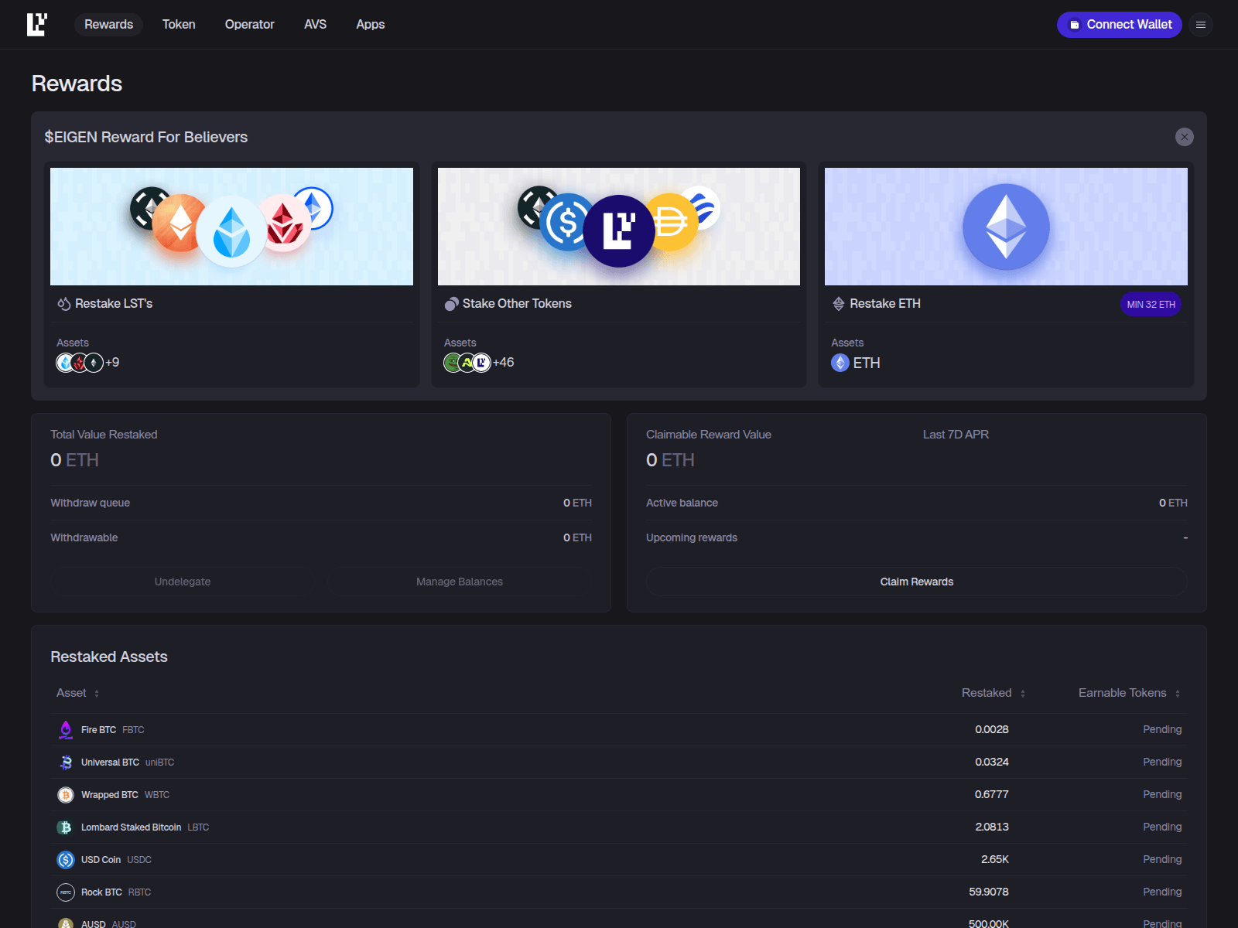
Task: Open the Operator tab
Action: point(249,25)
